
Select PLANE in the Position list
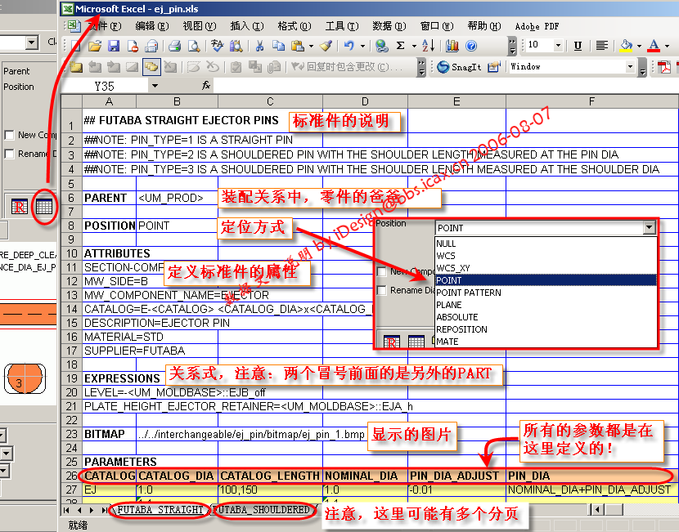pos(546,305)
